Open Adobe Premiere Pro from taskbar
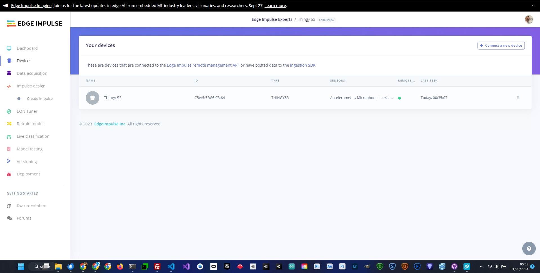The image size is (540, 273). click(317, 267)
